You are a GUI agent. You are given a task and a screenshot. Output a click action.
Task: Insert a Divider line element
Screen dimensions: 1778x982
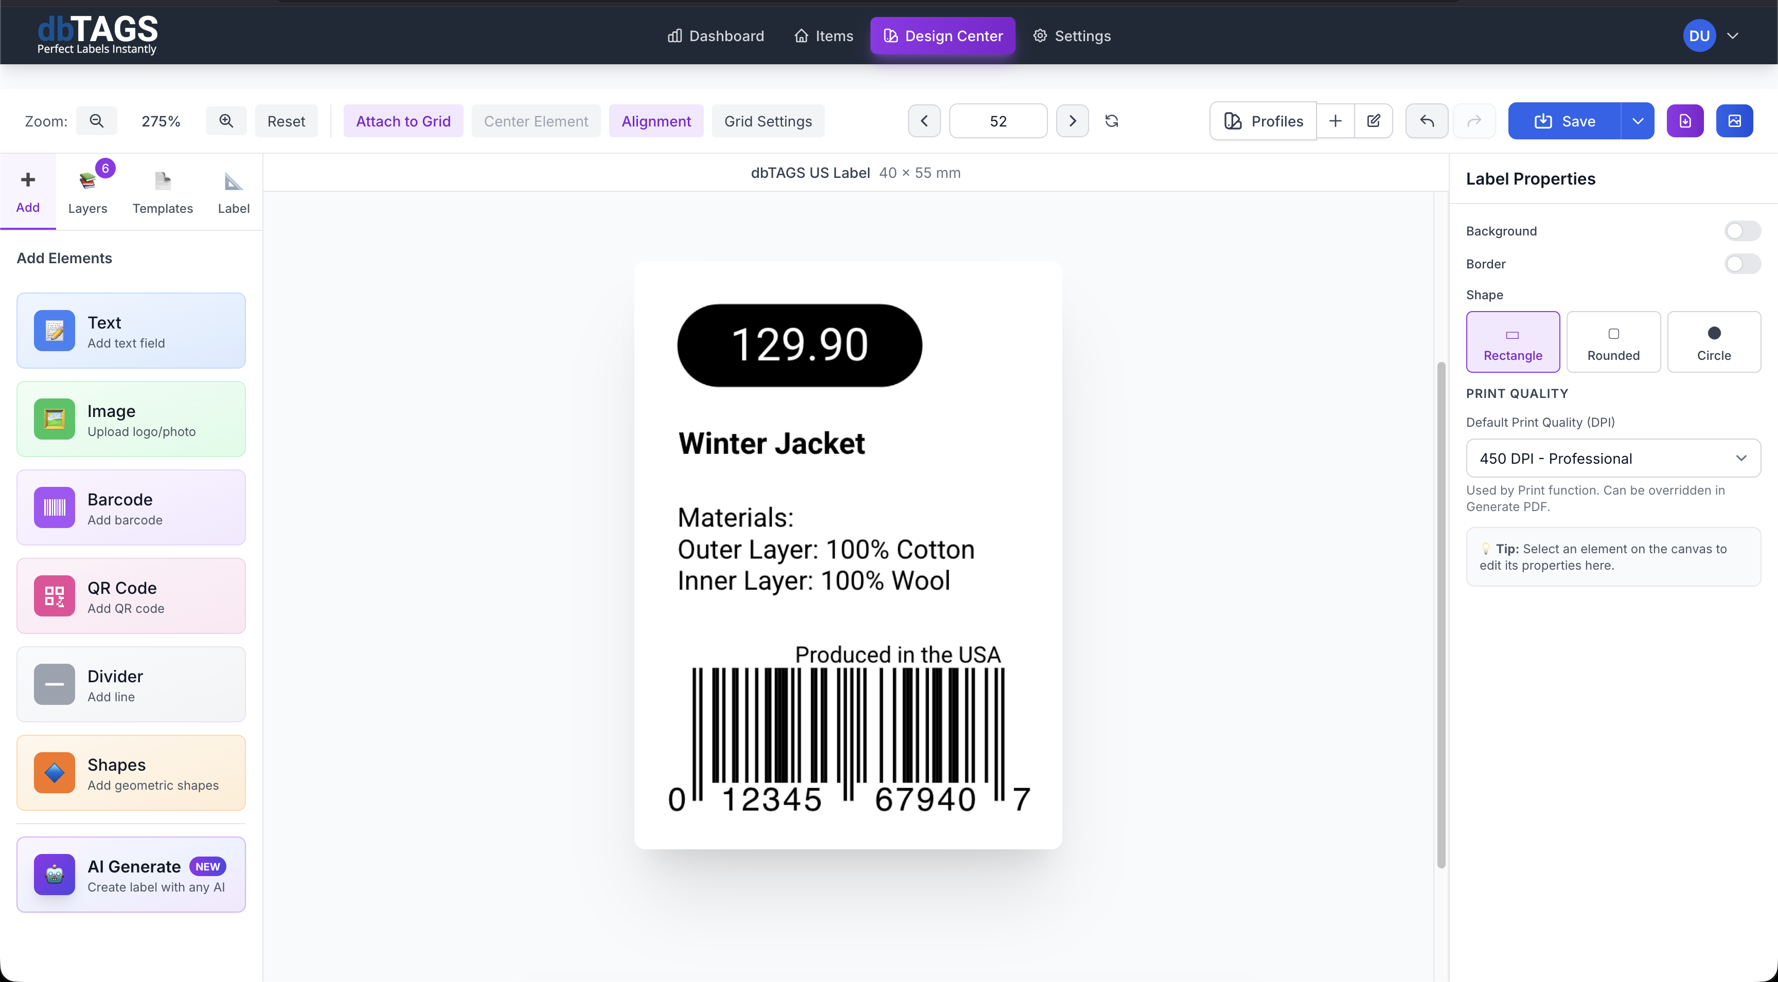coord(131,684)
